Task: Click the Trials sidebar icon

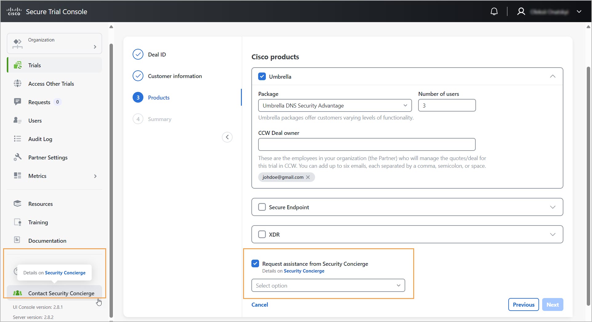Action: (x=18, y=65)
